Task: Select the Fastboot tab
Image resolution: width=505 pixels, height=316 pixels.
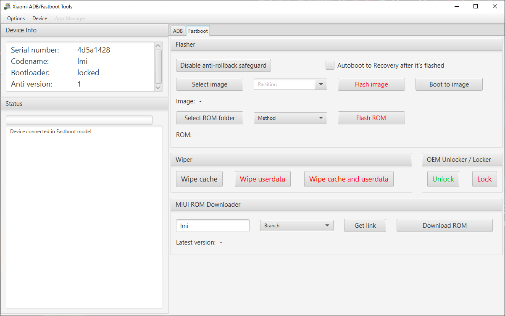Action: 198,31
